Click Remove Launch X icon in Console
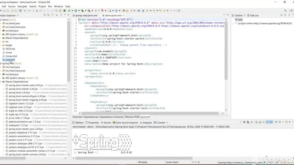The width and height of the screenshot is (294, 165). click(x=244, y=122)
